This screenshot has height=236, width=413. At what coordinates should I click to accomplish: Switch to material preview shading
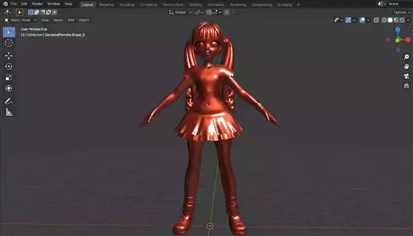click(396, 20)
